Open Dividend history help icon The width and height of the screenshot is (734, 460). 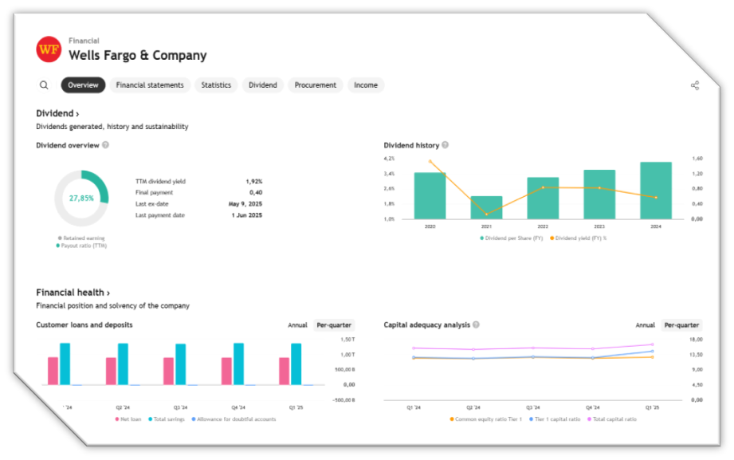click(446, 145)
